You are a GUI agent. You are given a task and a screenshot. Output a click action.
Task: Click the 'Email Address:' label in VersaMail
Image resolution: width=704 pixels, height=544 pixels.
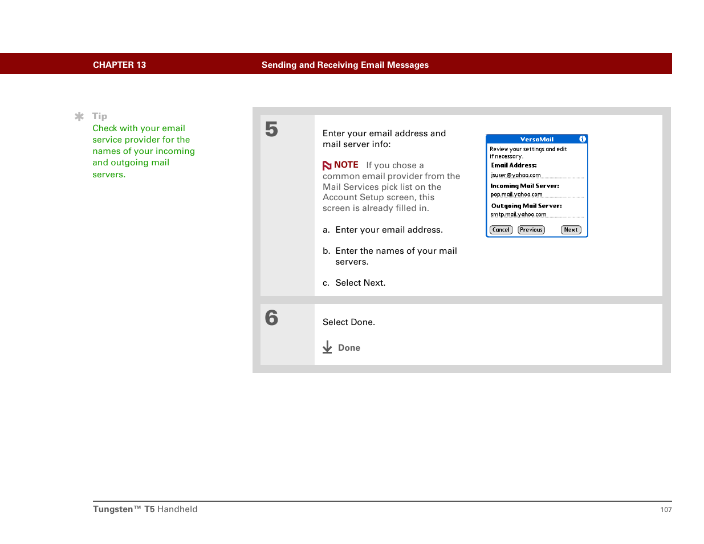coord(514,165)
